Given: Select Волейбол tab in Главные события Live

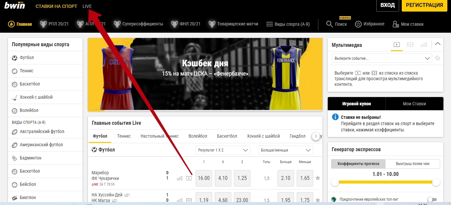Looking at the screenshot, I should point(198,136).
